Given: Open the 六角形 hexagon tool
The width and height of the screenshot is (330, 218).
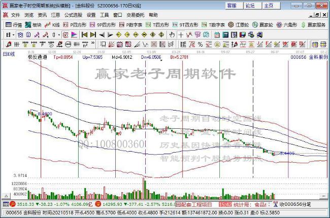Looking at the screenshot, I should [x=287, y=25].
